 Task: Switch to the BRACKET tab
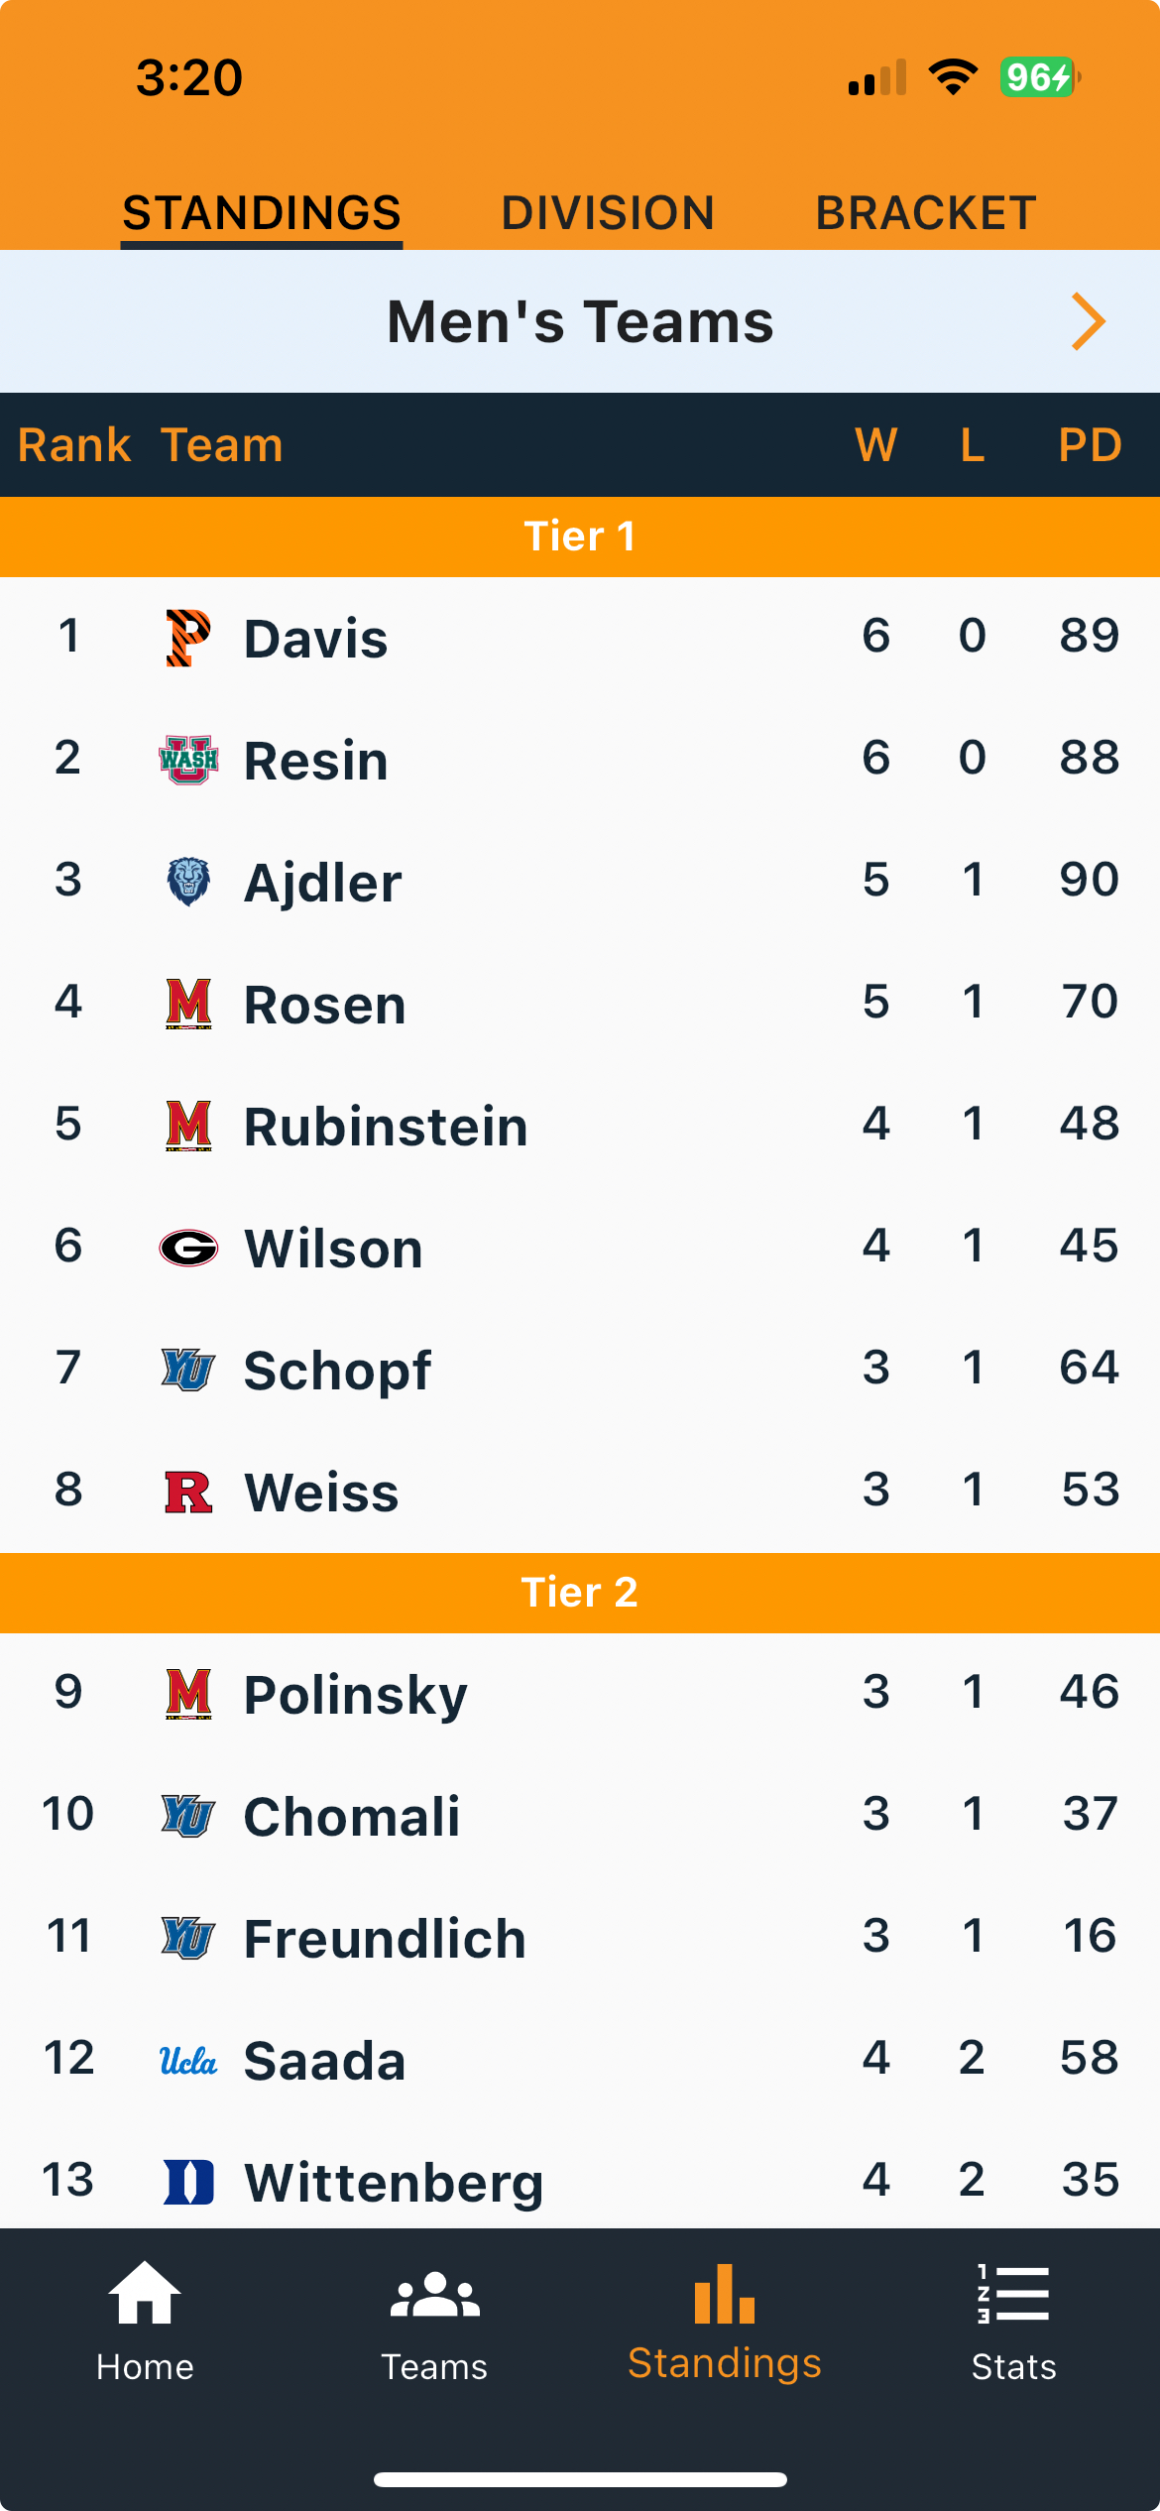[x=926, y=213]
